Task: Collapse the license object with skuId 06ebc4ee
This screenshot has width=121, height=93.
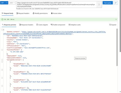Action: 2,62
